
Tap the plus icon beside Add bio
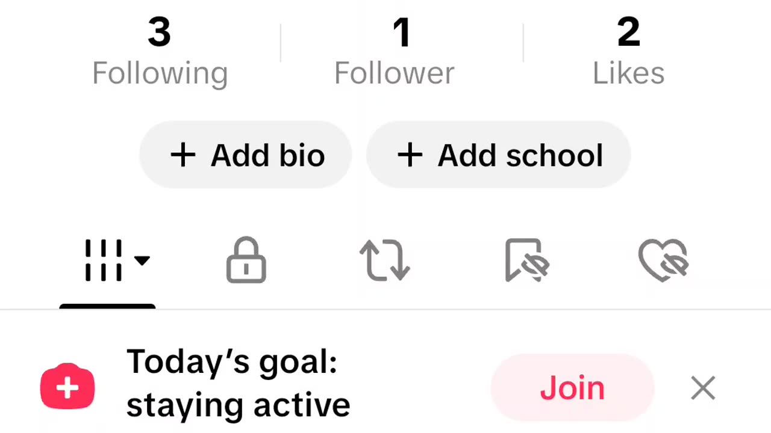[x=183, y=155]
